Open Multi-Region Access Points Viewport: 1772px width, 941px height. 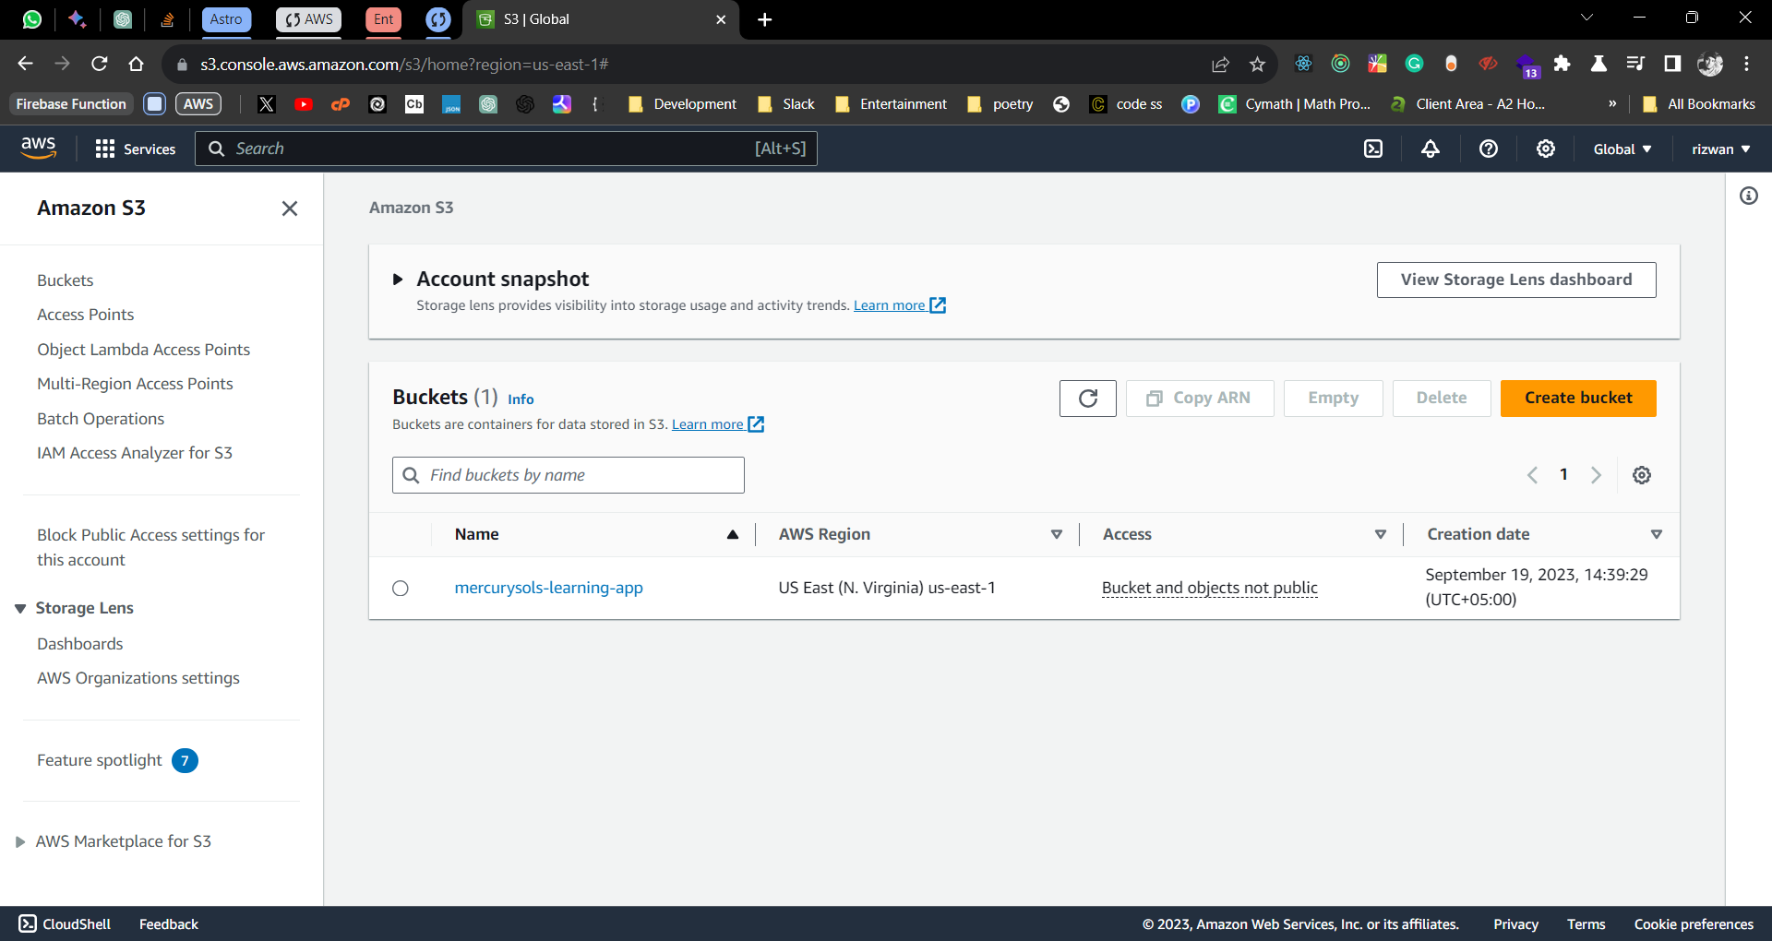pos(135,384)
